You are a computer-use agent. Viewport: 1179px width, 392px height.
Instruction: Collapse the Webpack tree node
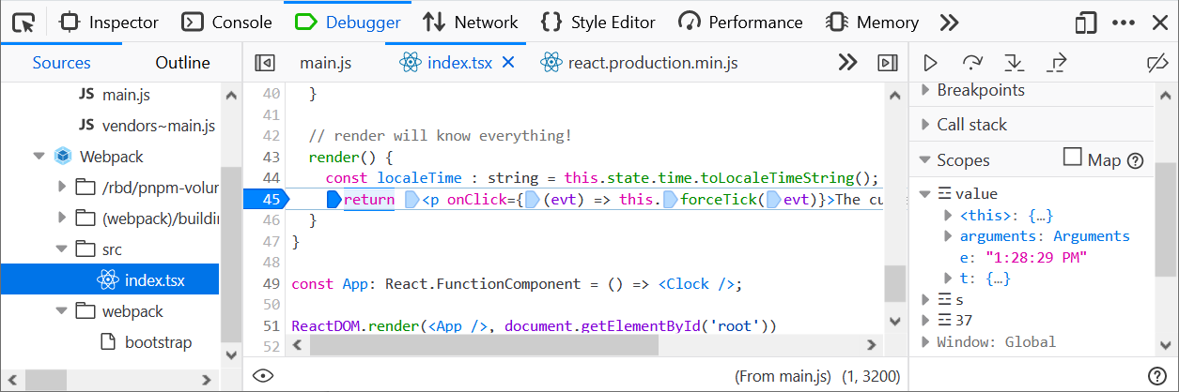click(39, 157)
